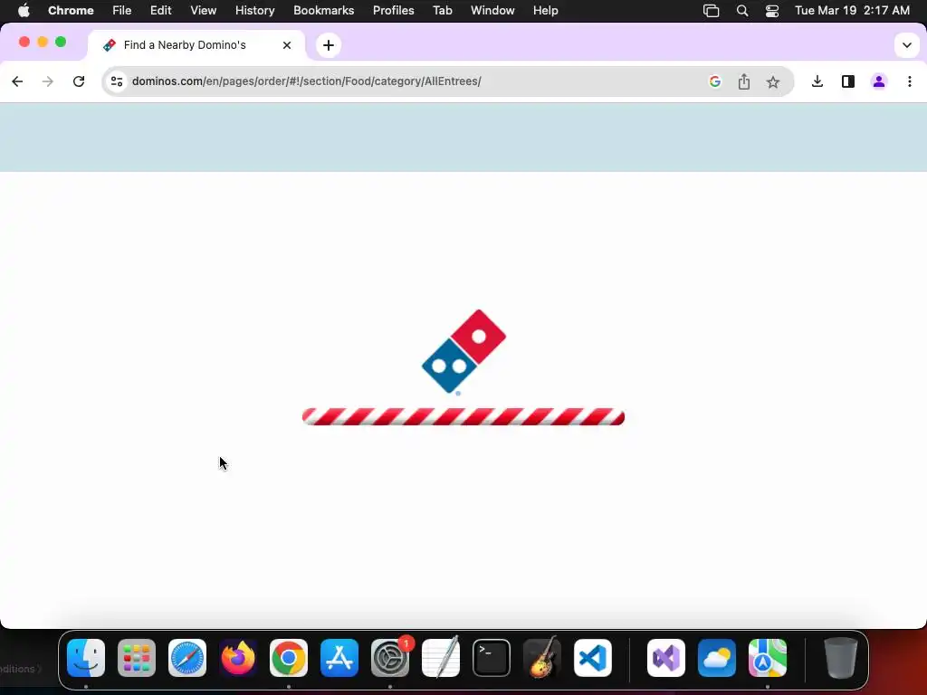Expand the tab search dropdown
The height and width of the screenshot is (695, 927).
click(907, 45)
